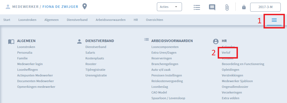Open Personalia under Algemeen
This screenshot has width=287, height=103.
pyautogui.click(x=25, y=53)
